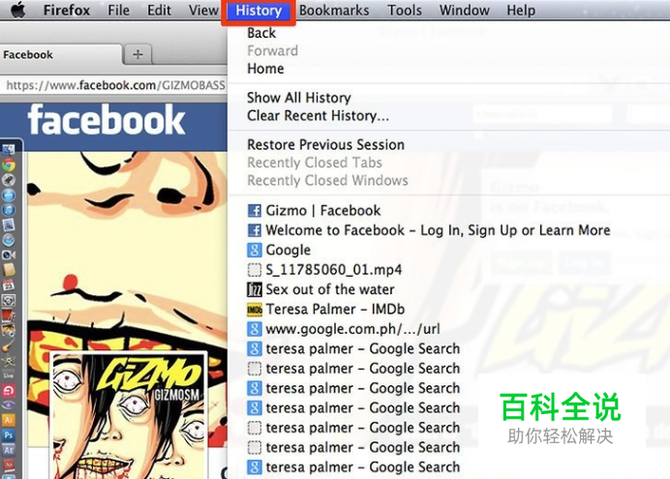Click the Jizz favicon beside Sex out of the water
Viewport: 670px width, 479px height.
pos(255,289)
